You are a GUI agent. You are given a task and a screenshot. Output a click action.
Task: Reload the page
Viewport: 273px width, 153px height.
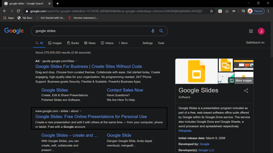[x=18, y=11]
